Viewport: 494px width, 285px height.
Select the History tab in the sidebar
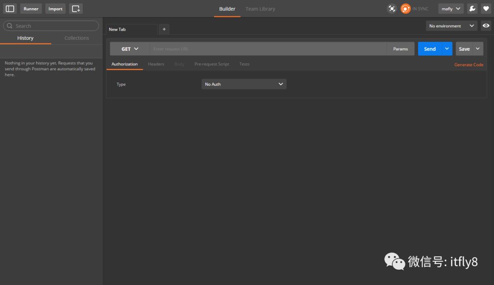25,38
